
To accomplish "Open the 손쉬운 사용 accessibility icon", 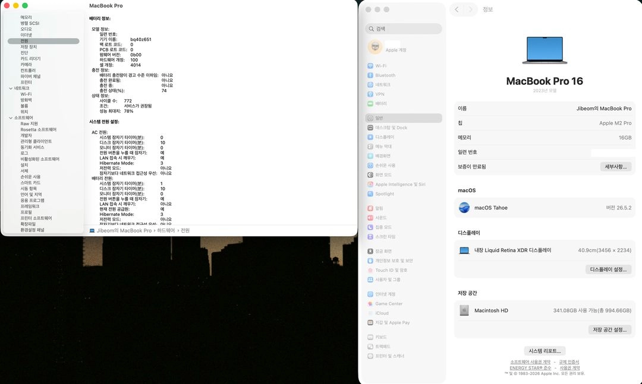I will 370,165.
